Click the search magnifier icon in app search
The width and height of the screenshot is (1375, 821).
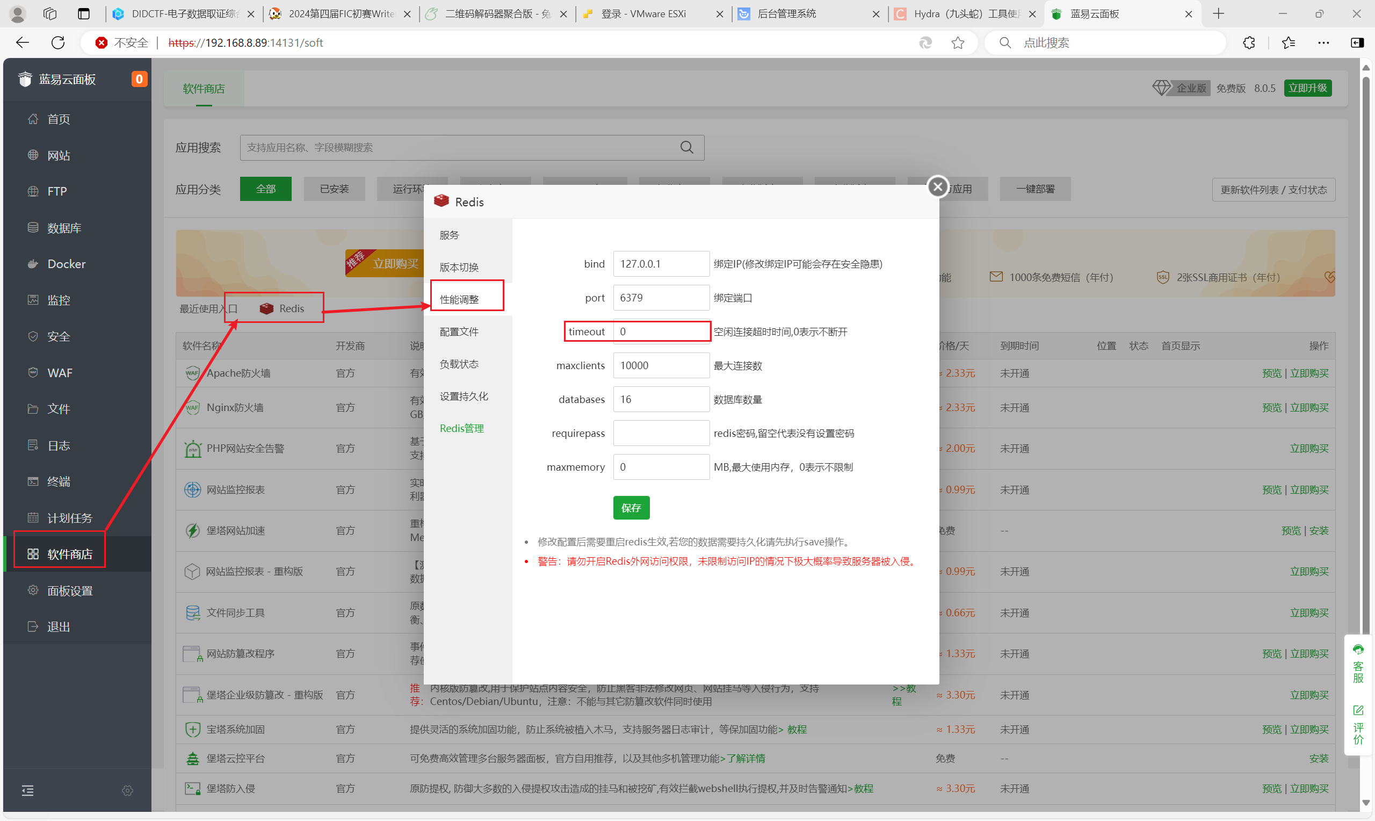[686, 147]
